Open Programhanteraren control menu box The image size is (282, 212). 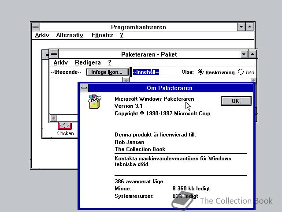(36, 27)
